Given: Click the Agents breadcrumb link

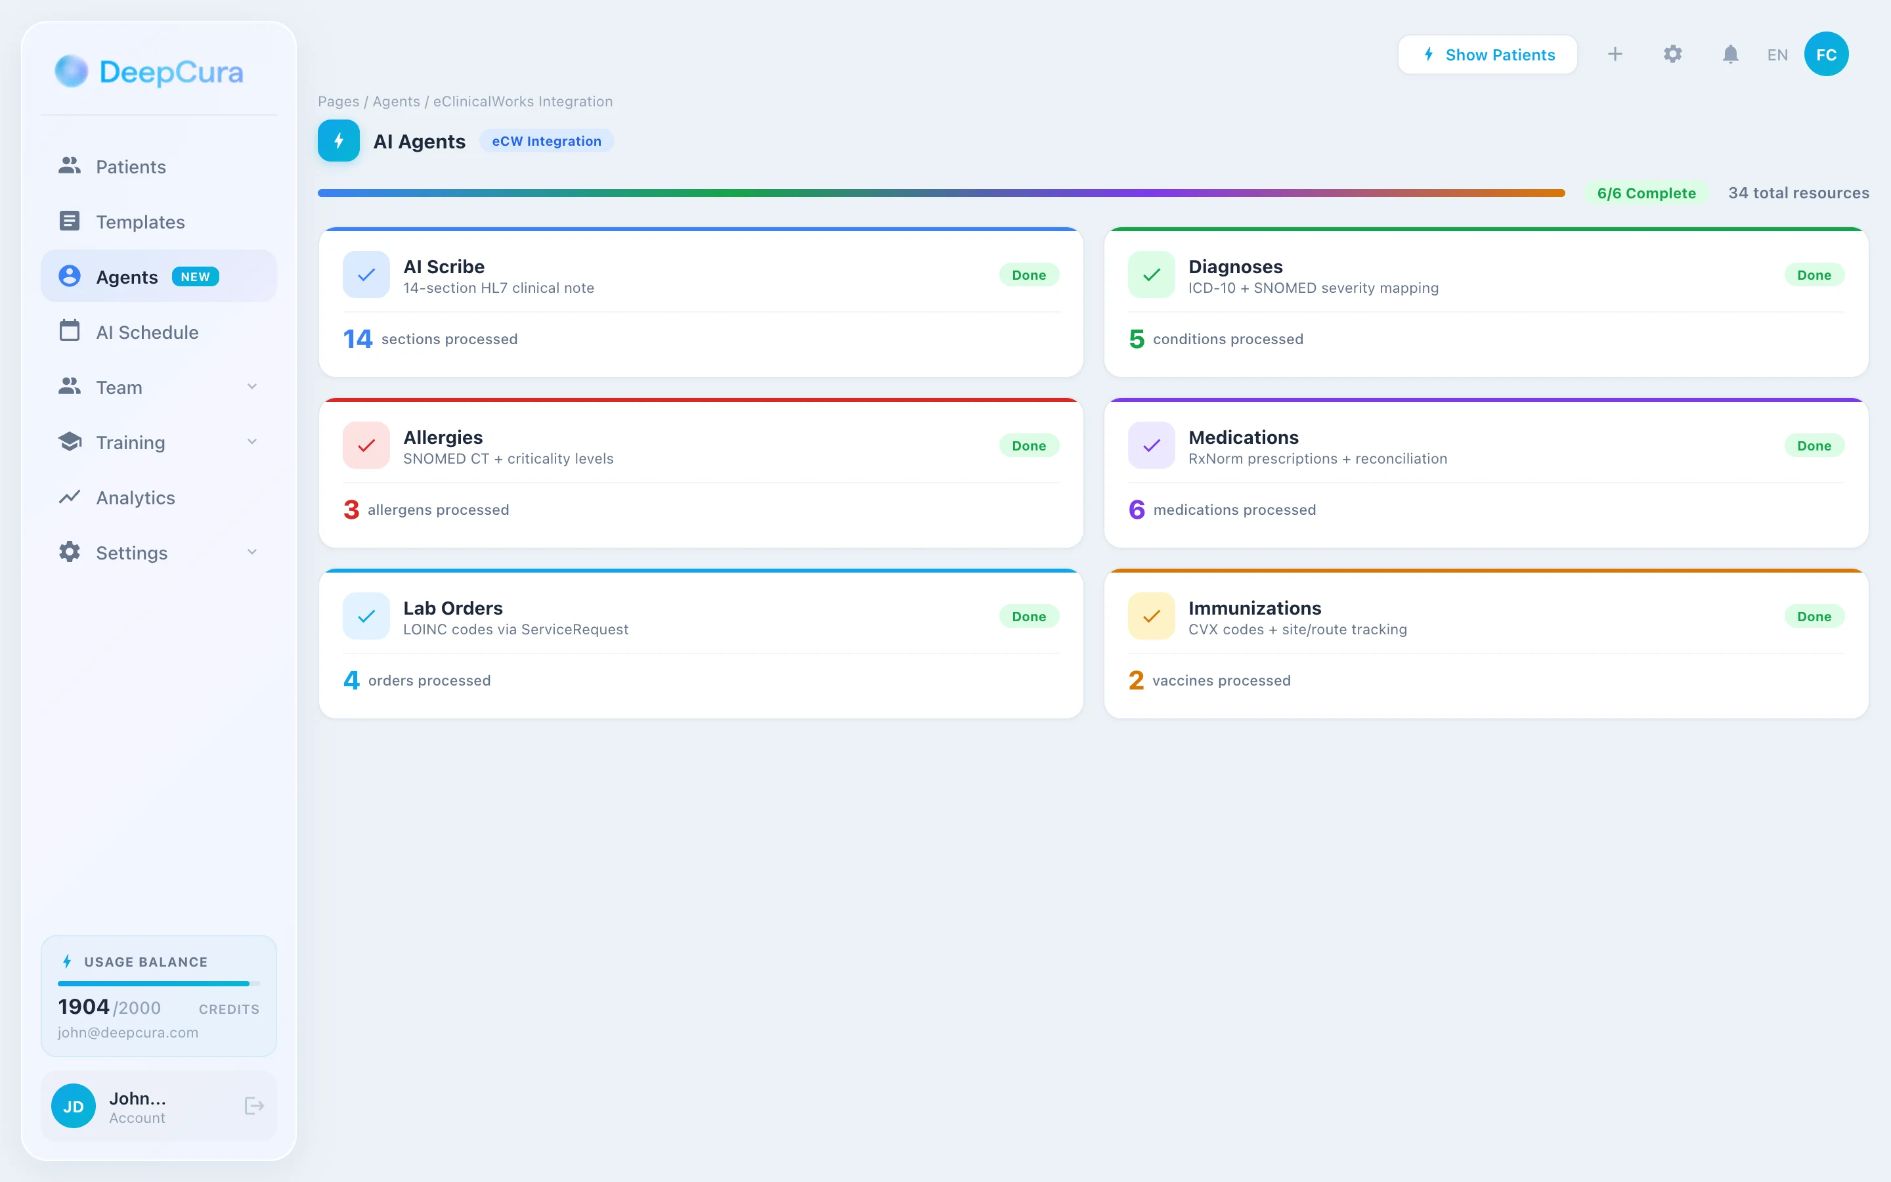Looking at the screenshot, I should 396,102.
